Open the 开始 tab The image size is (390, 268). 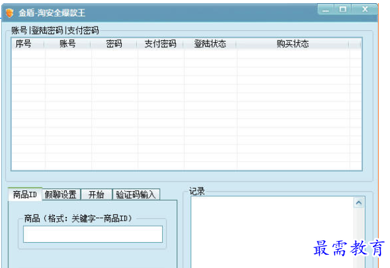tap(97, 194)
